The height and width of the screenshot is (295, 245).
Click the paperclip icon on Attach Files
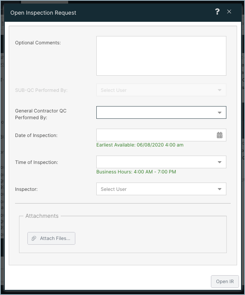(34, 238)
